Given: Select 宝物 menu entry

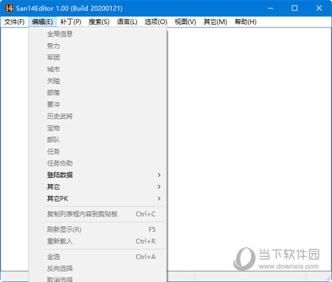Looking at the screenshot, I should point(97,128).
